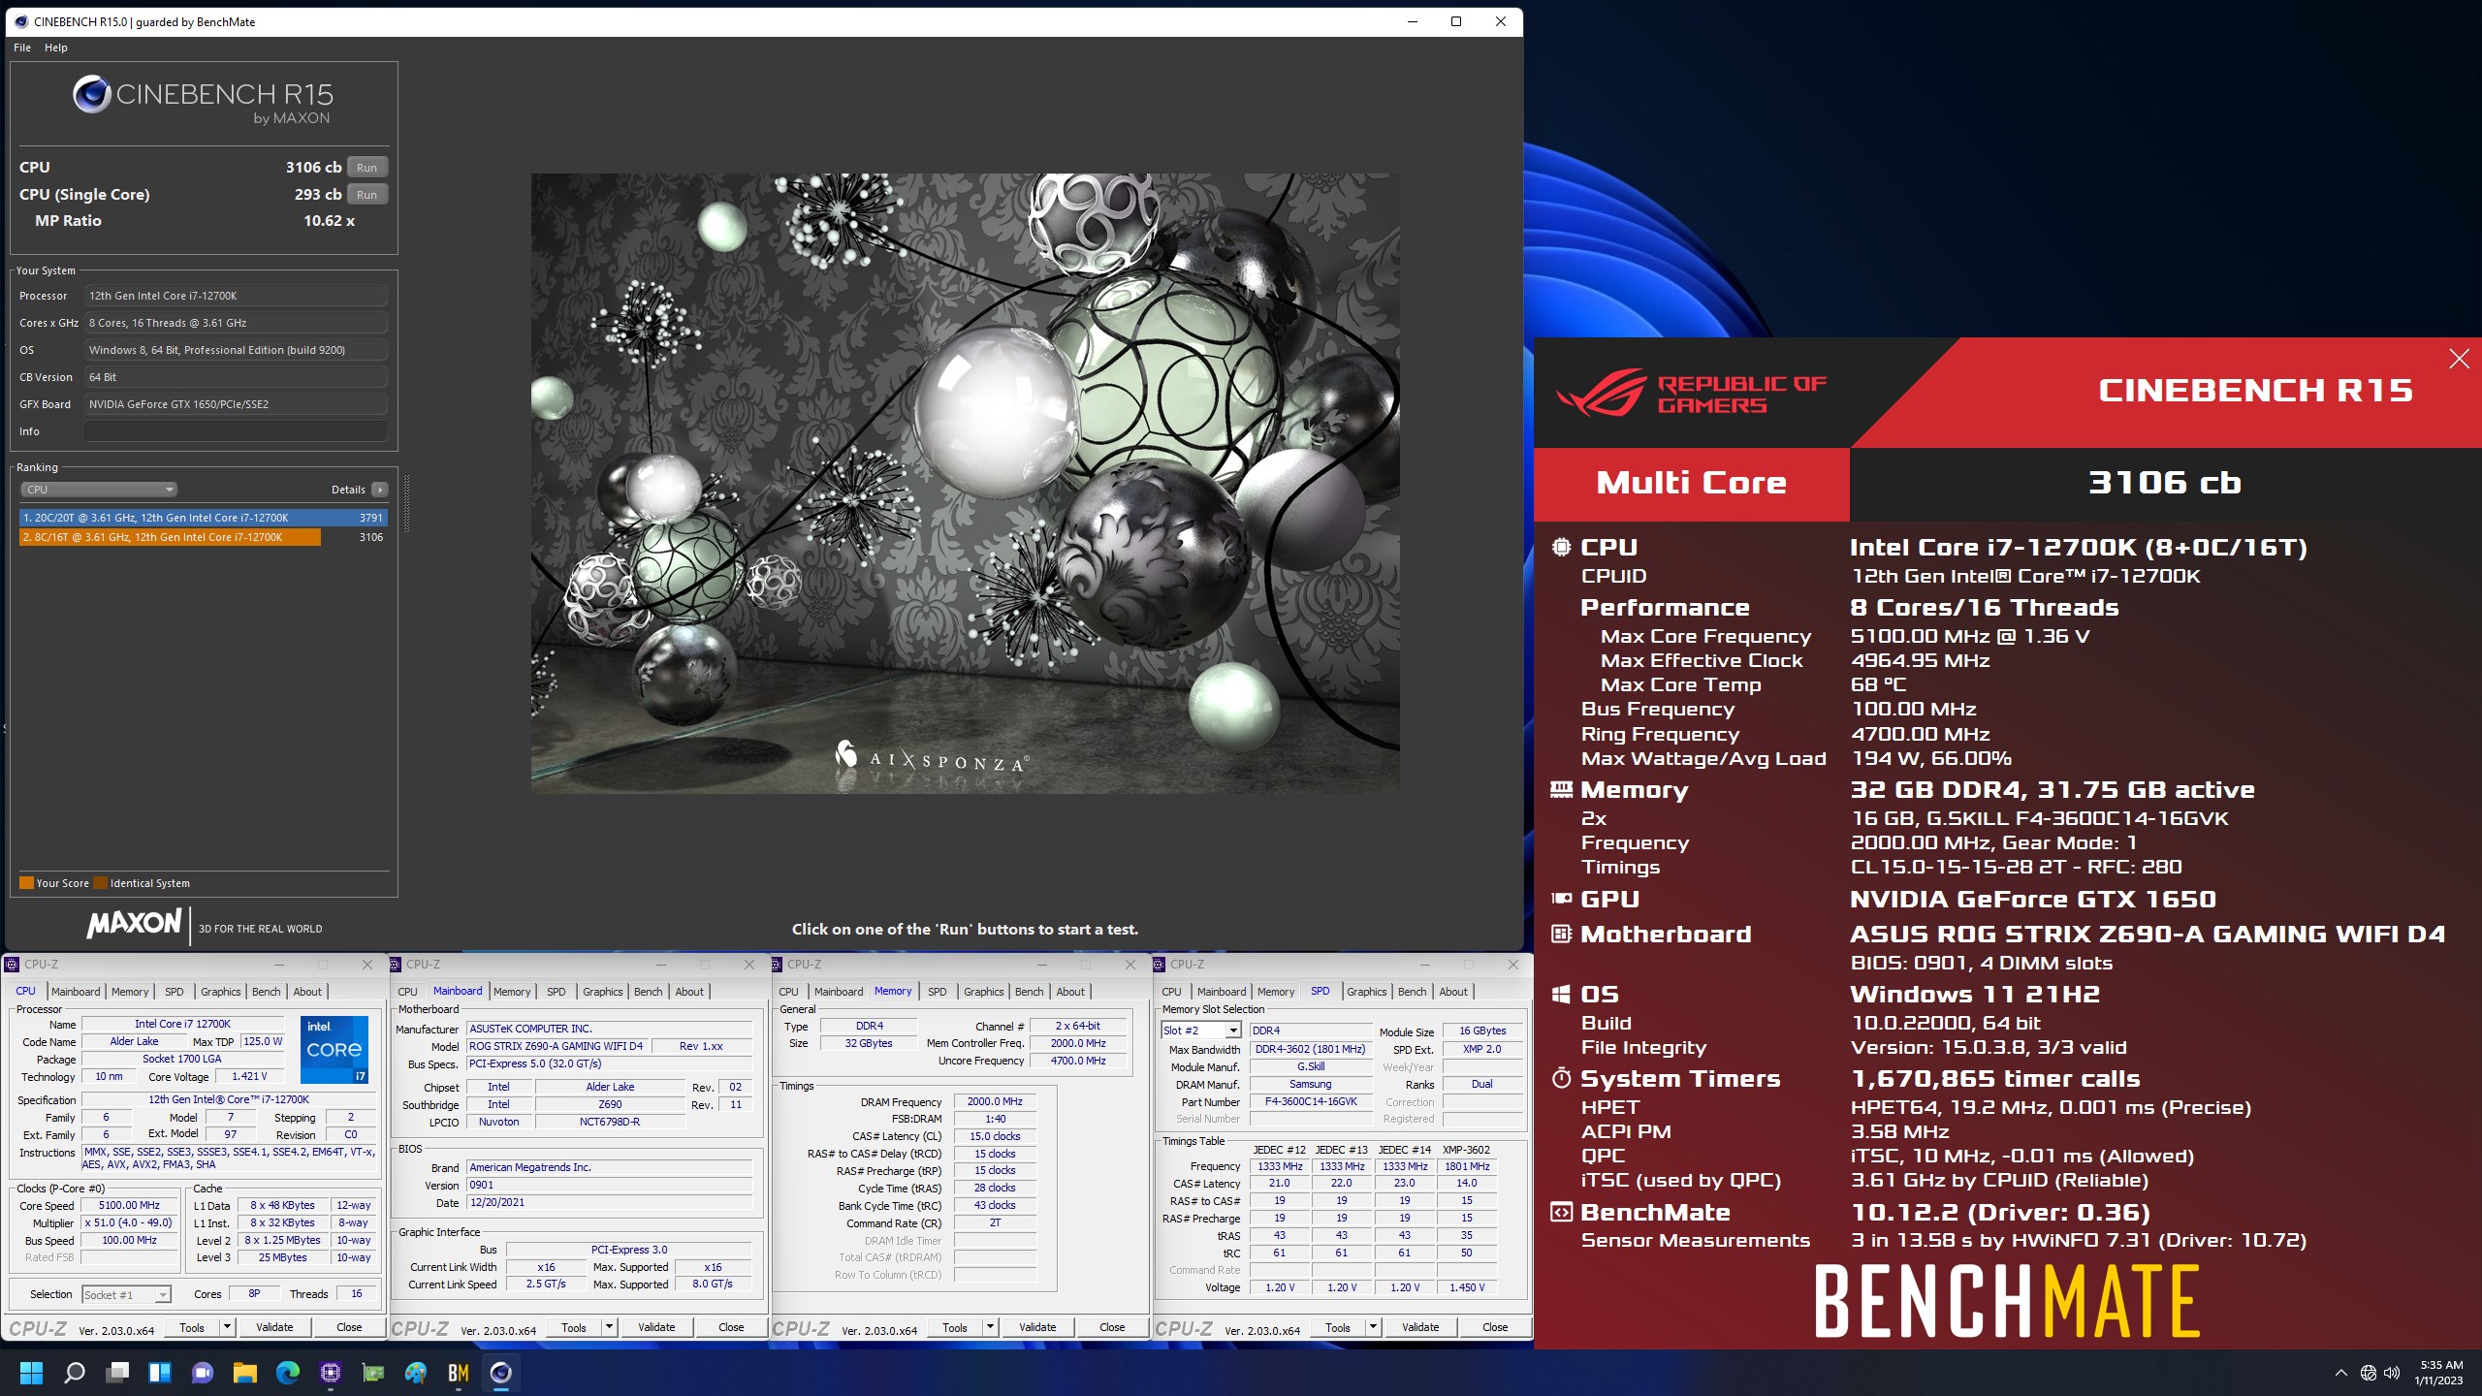Open the File menu in Cinebench
The height and width of the screenshot is (1396, 2482).
pos(22,48)
